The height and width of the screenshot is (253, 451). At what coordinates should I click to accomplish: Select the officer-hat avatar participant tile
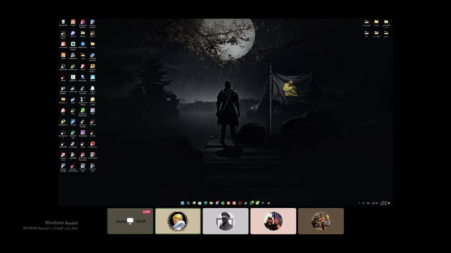click(x=225, y=221)
